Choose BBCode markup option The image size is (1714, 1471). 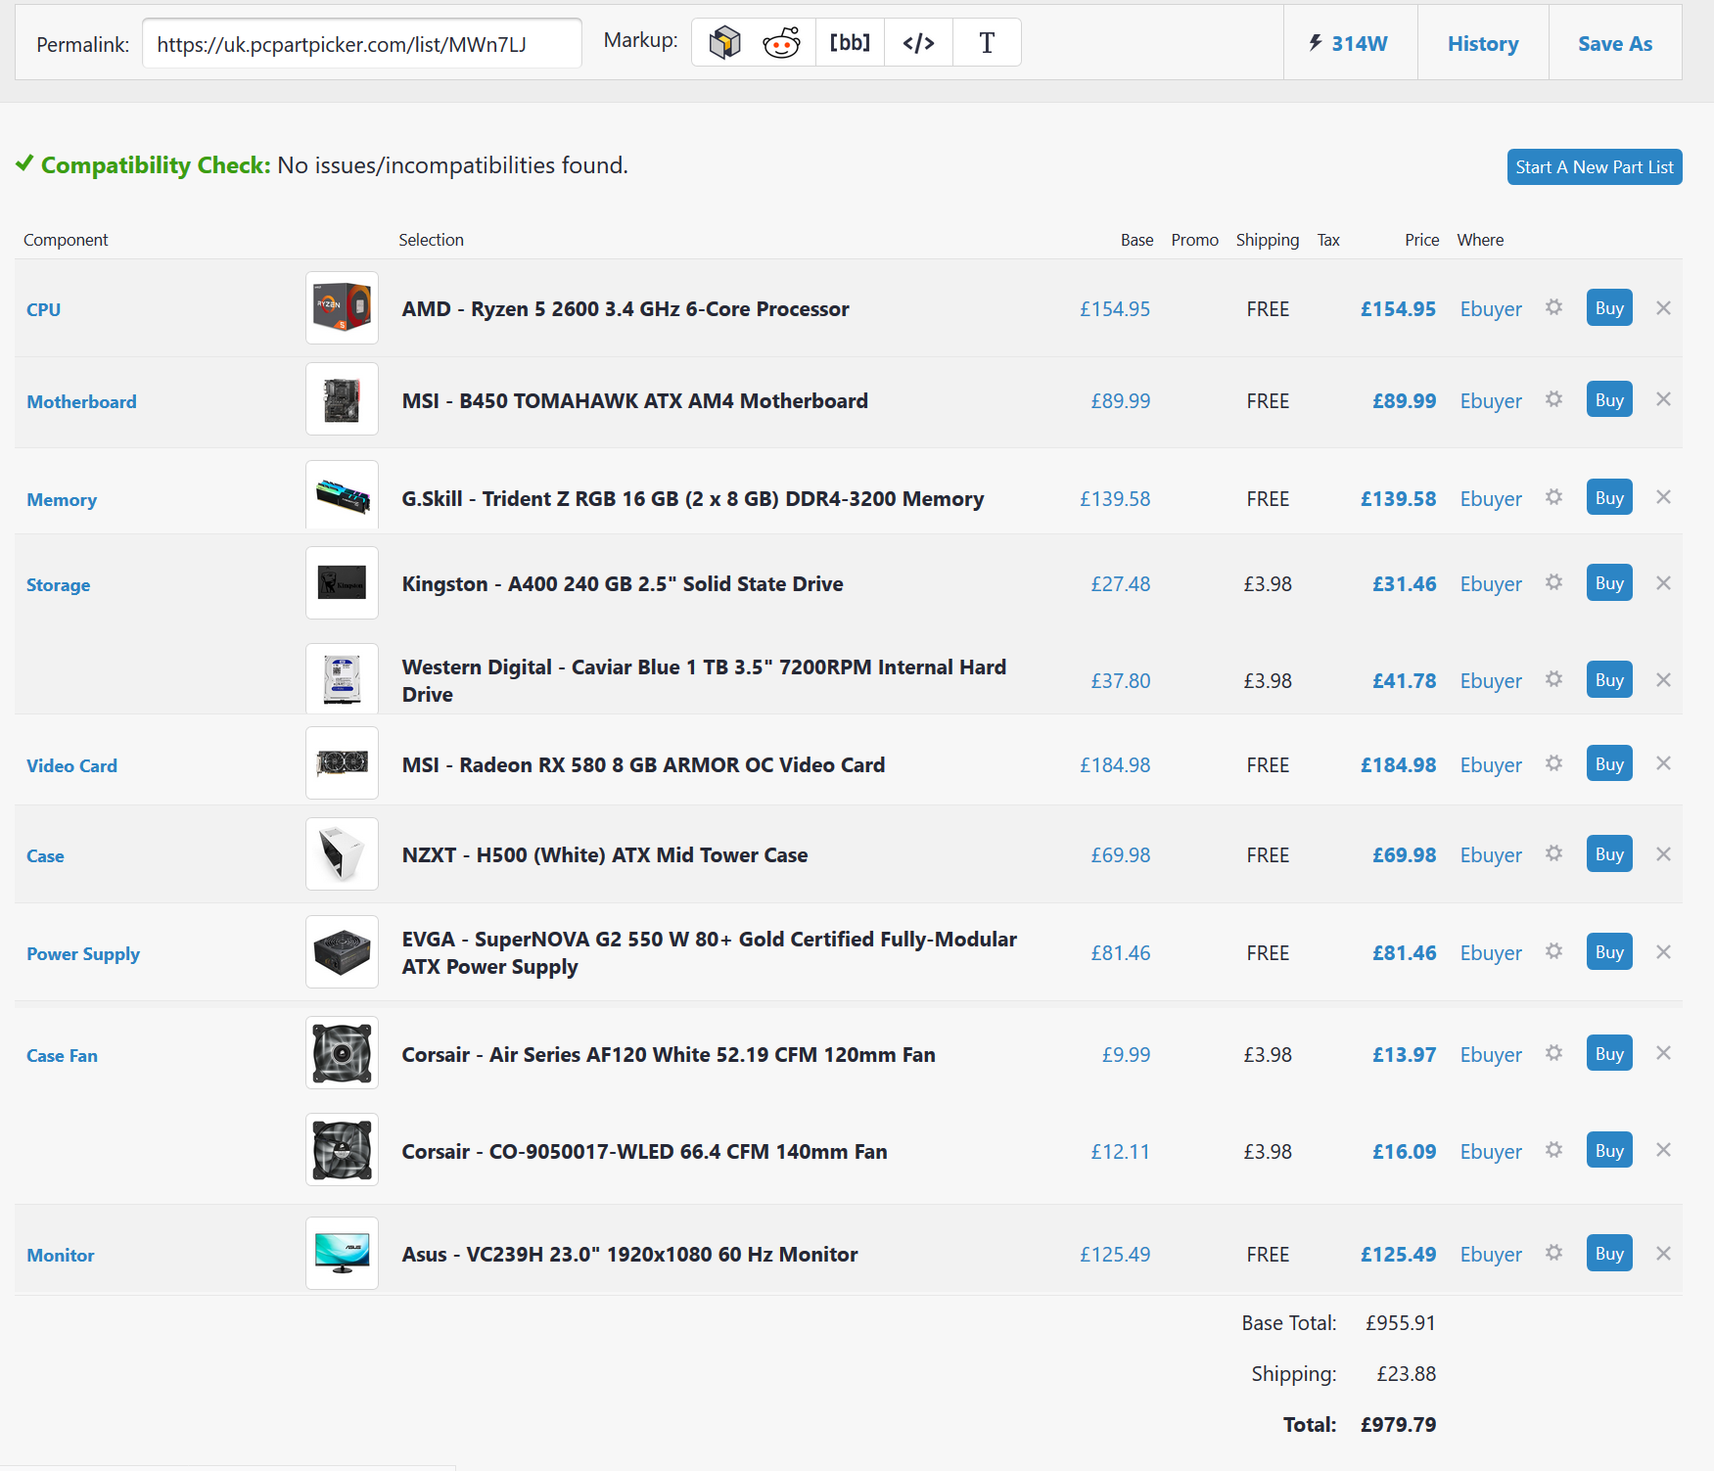tap(850, 43)
